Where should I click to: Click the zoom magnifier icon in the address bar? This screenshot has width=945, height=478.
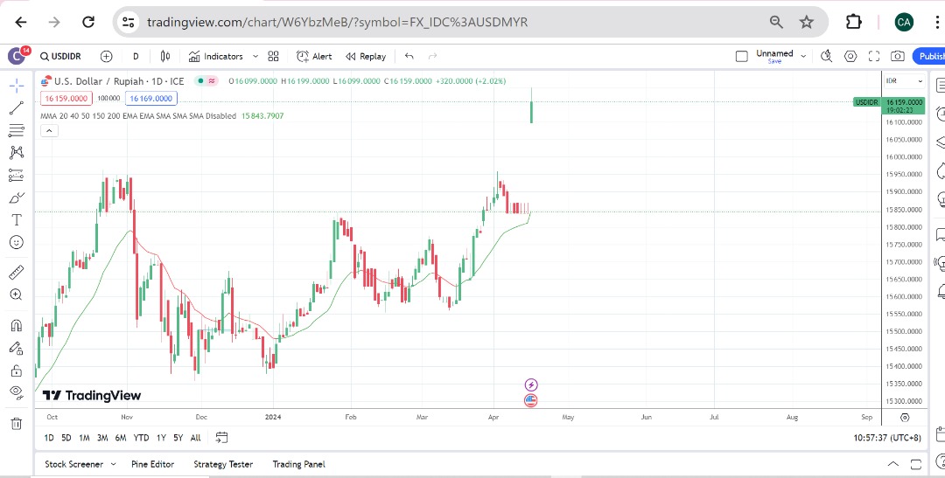(x=776, y=22)
